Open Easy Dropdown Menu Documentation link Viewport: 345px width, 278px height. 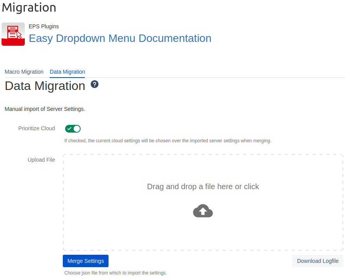pyautogui.click(x=120, y=38)
